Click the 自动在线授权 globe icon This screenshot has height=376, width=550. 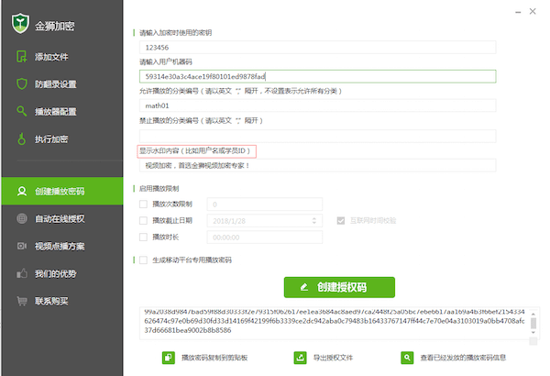[x=22, y=218]
